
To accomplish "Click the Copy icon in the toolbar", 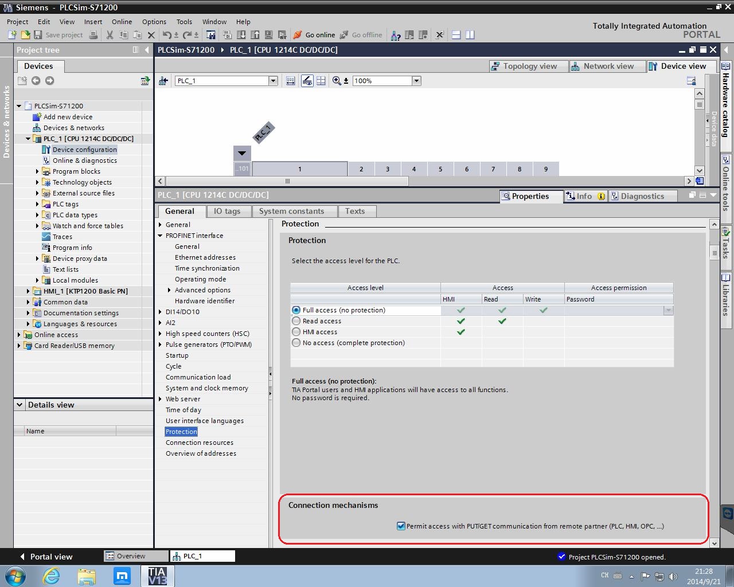I will [x=123, y=35].
